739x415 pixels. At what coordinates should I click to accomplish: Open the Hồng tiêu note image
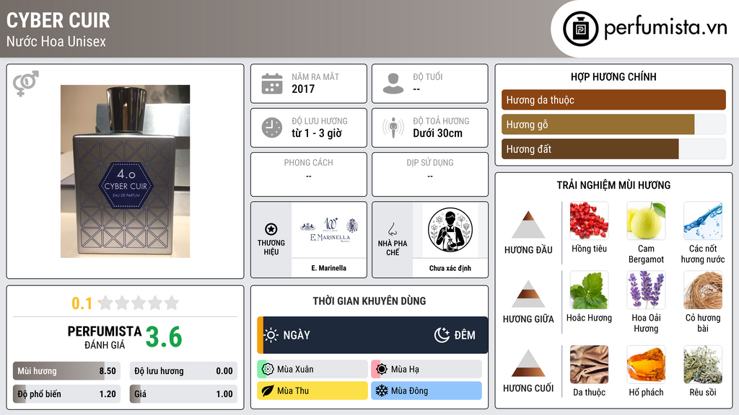click(589, 220)
